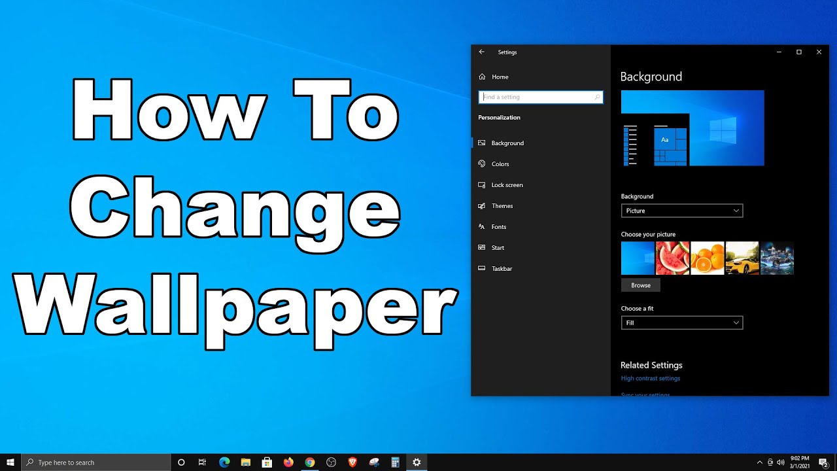Click the Personalization section heading
The width and height of the screenshot is (837, 471).
tap(500, 118)
